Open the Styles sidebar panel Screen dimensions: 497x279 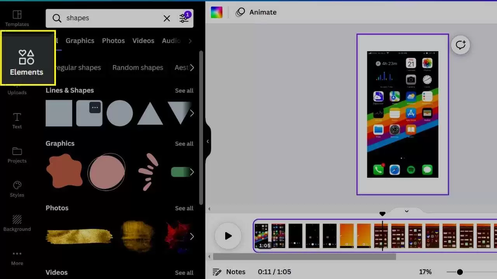coord(17,189)
